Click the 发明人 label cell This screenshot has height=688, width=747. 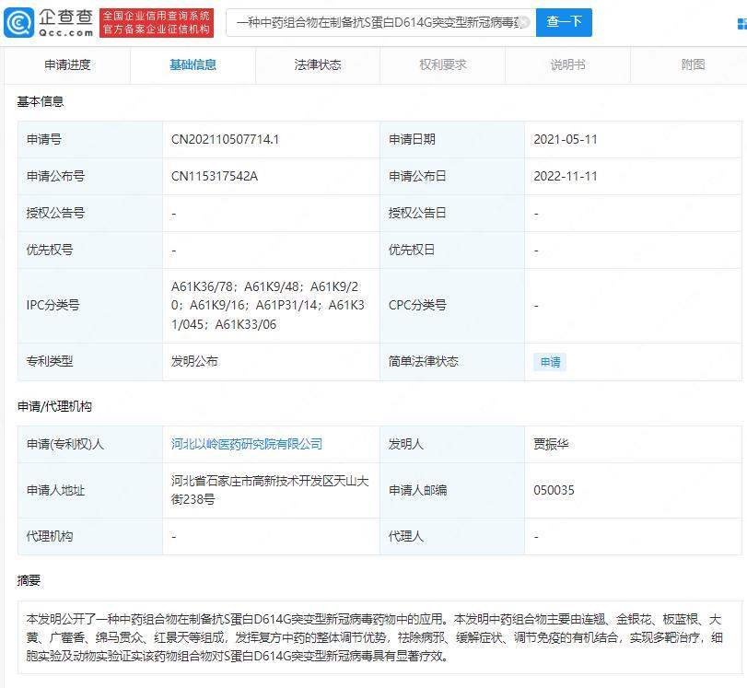tap(452, 444)
